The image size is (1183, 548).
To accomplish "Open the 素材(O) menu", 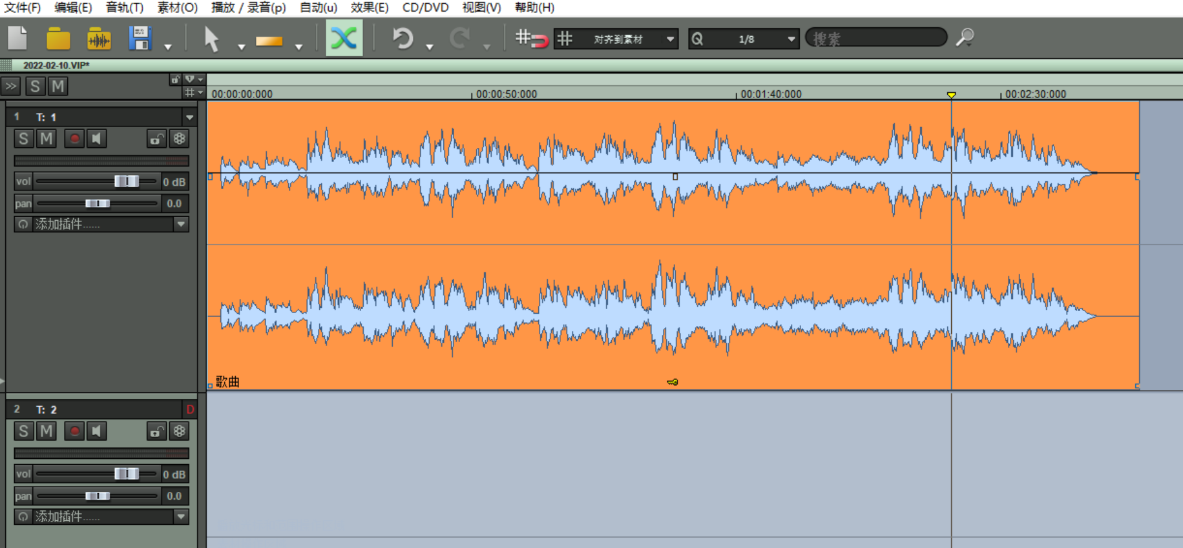I will (x=177, y=8).
